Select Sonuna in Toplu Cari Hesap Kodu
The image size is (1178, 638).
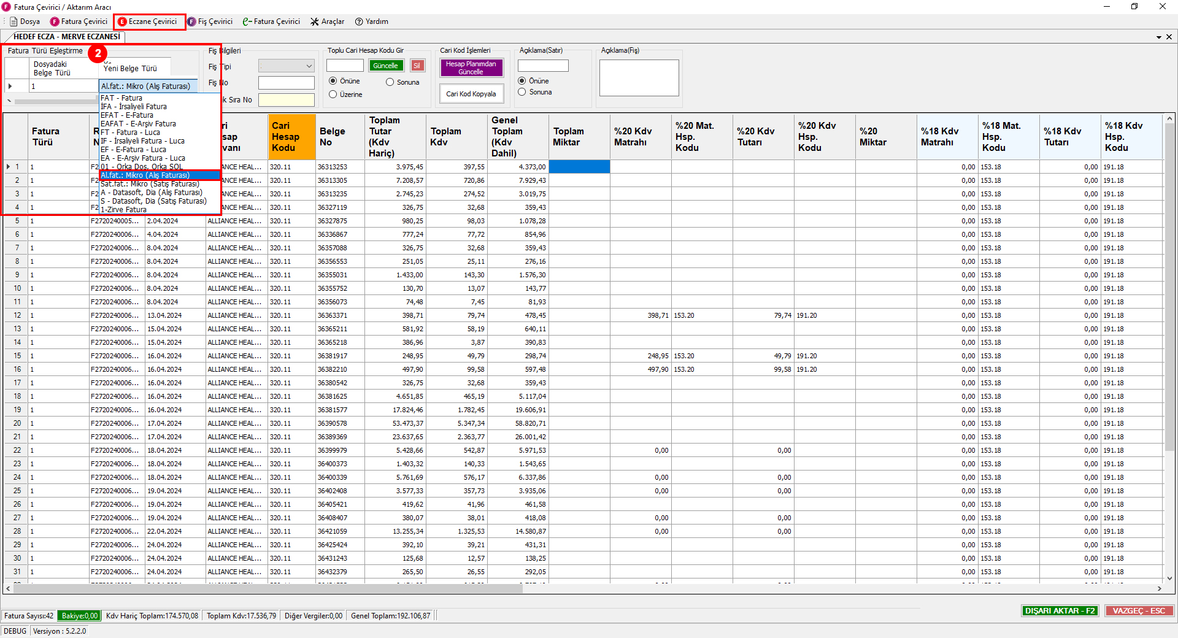coord(390,82)
